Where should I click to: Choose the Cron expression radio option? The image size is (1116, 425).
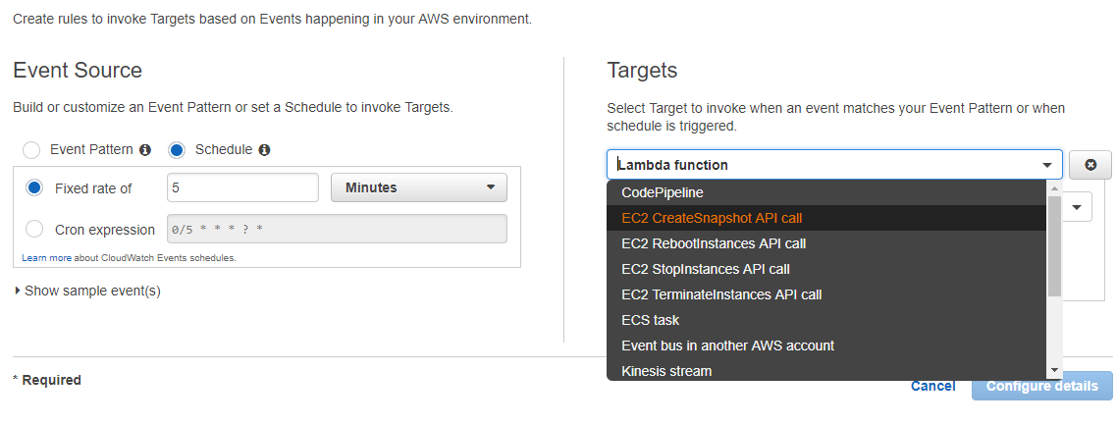click(35, 229)
